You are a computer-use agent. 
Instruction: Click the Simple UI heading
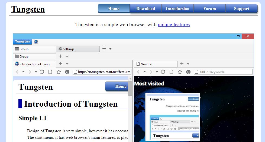[33, 118]
